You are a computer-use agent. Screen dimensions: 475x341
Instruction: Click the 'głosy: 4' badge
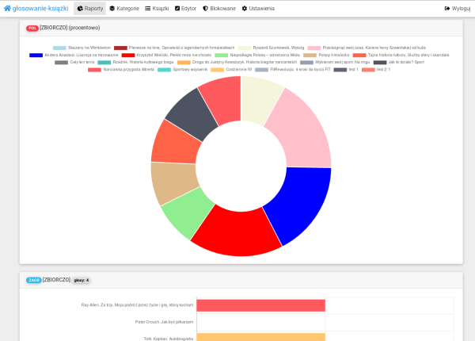coord(82,280)
